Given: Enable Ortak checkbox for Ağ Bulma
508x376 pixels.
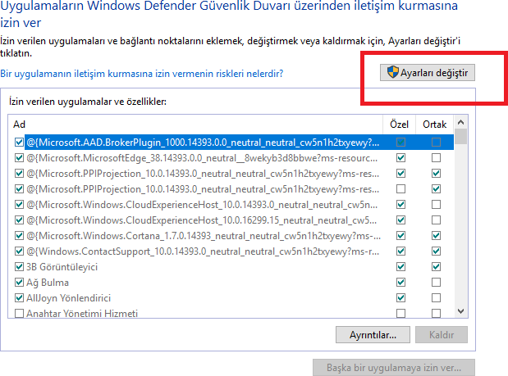Looking at the screenshot, I should point(436,283).
